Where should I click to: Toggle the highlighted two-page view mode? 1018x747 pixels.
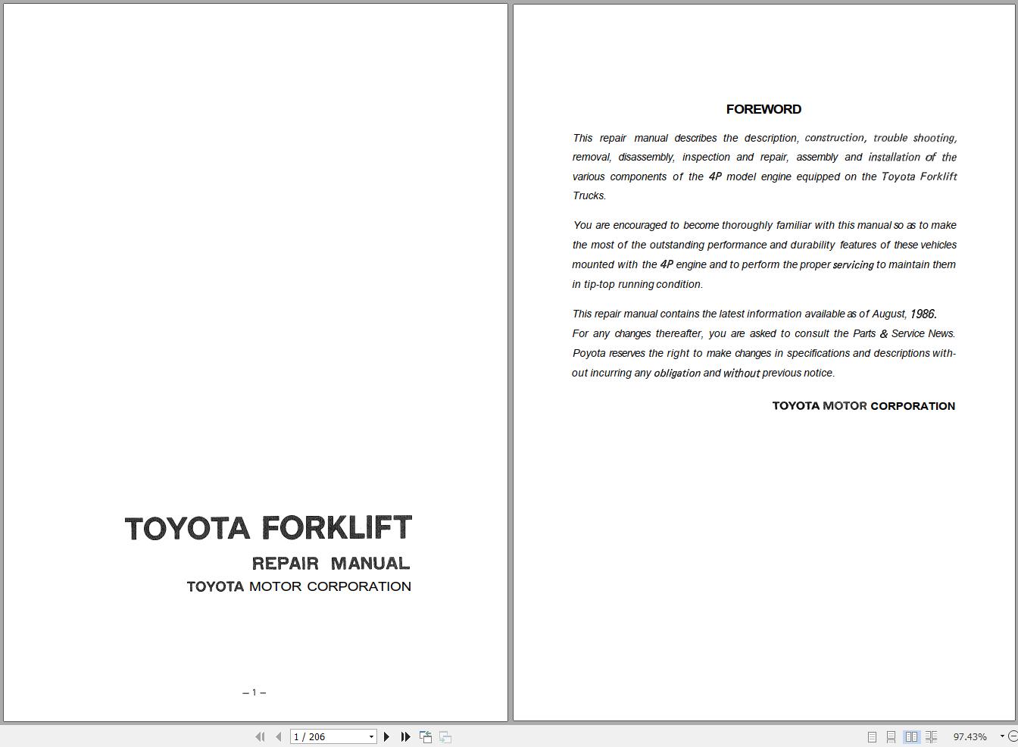[911, 736]
